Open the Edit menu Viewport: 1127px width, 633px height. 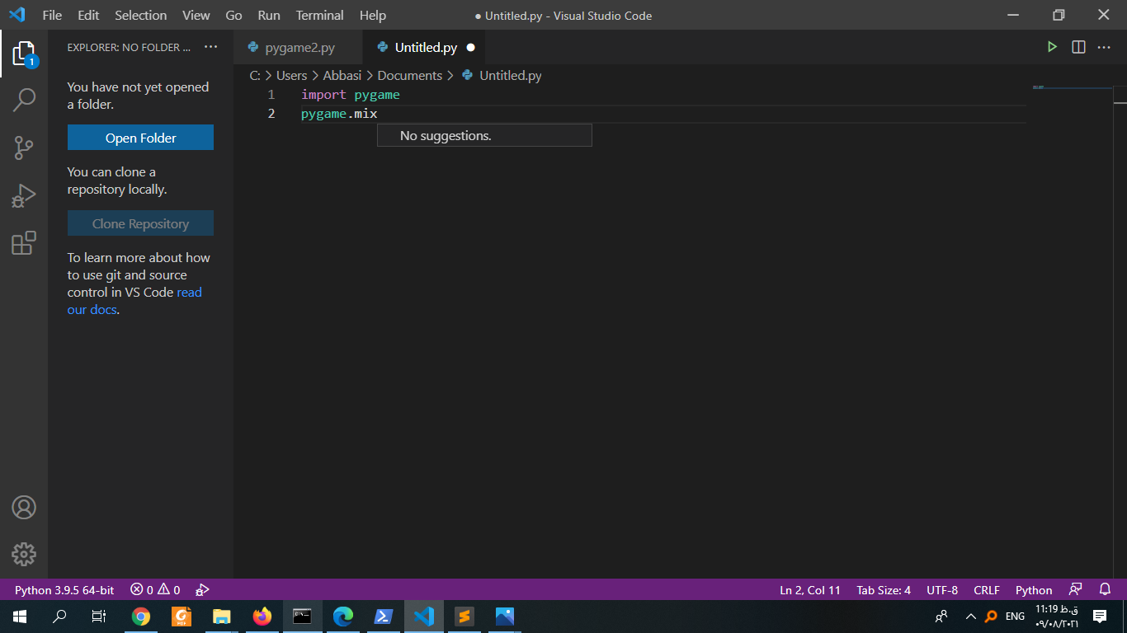pos(88,15)
